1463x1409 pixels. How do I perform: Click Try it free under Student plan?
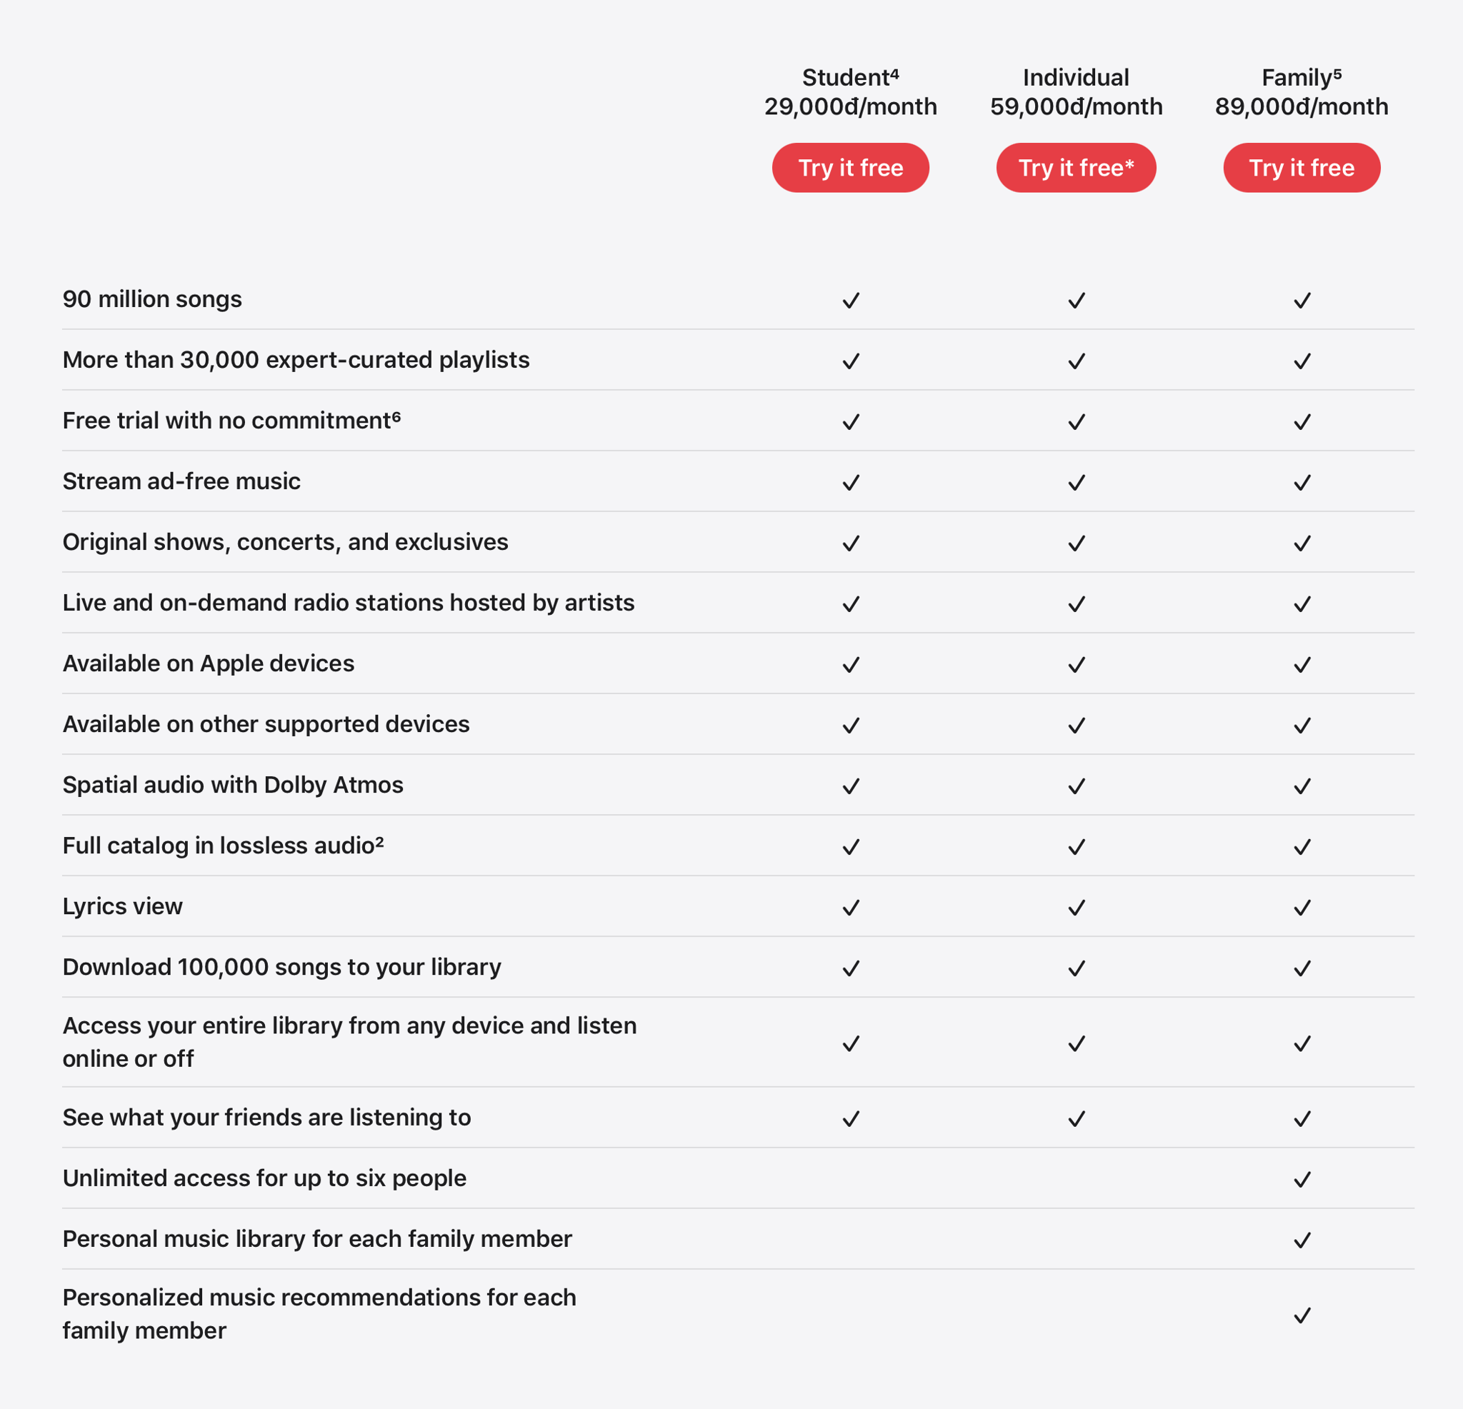pyautogui.click(x=850, y=168)
